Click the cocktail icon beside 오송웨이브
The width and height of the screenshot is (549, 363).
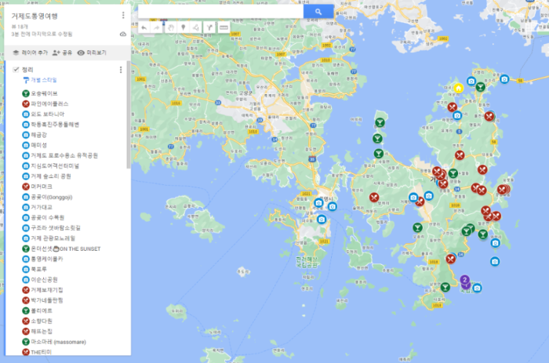(x=26, y=93)
